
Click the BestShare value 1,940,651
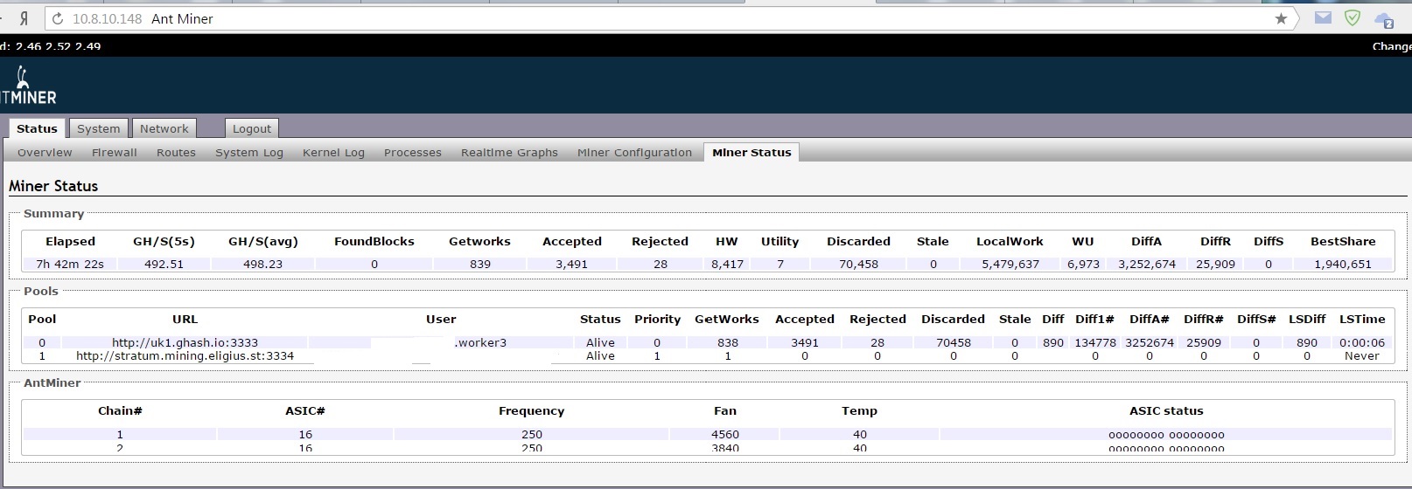point(1343,264)
